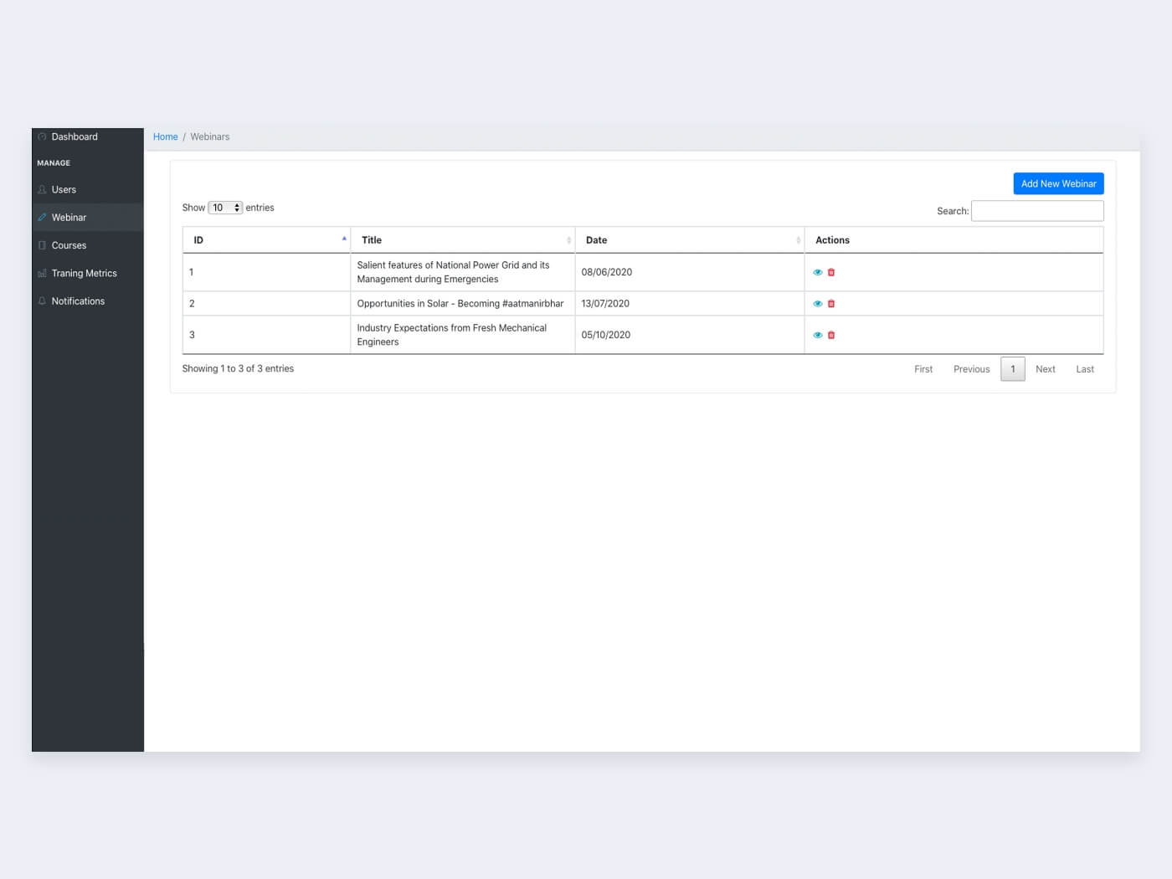The image size is (1172, 879).
Task: Sort table by Title column
Action: click(x=462, y=240)
